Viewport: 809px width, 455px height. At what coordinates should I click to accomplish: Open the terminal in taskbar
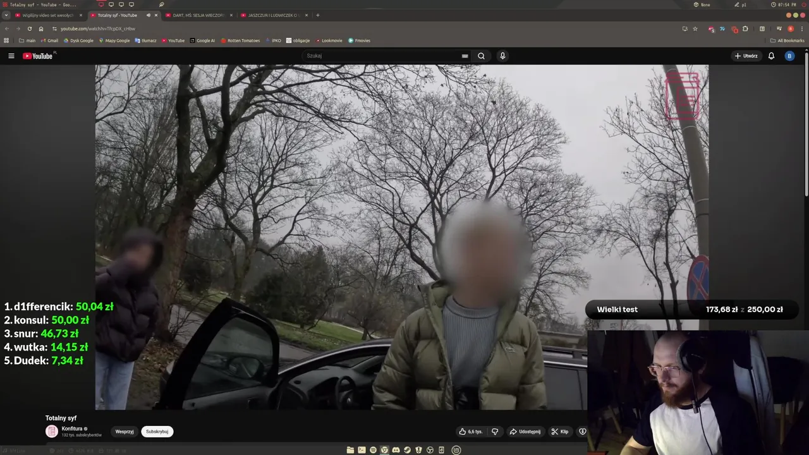pos(362,450)
